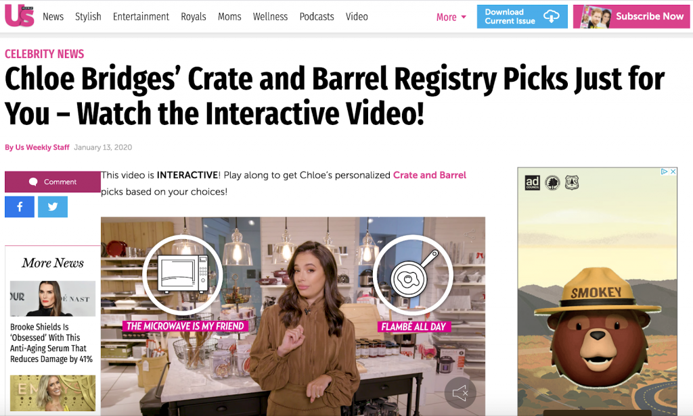The height and width of the screenshot is (416, 693).
Task: Choose the frying pan egg icon
Action: 413,274
